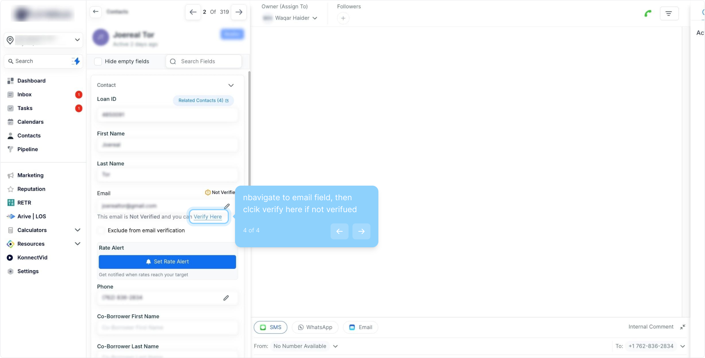
Task: Open the From number dropdown
Action: pyautogui.click(x=335, y=346)
